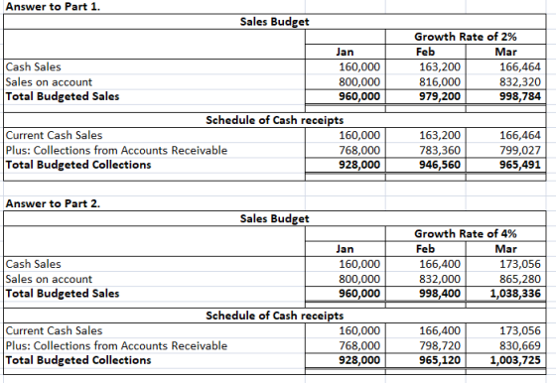Image resolution: width=556 pixels, height=383 pixels.
Task: Select the 'Current Cash Sales' label in Part 1
Action: (54, 135)
